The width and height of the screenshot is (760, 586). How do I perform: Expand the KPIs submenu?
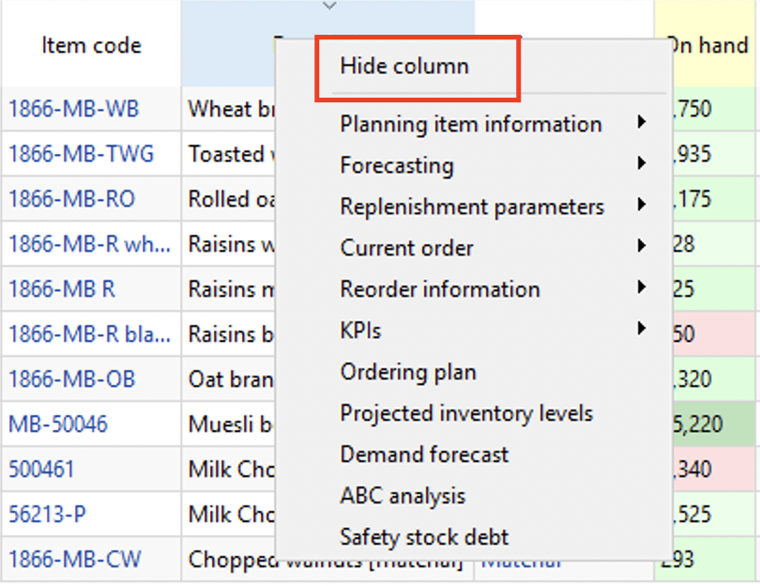[361, 331]
